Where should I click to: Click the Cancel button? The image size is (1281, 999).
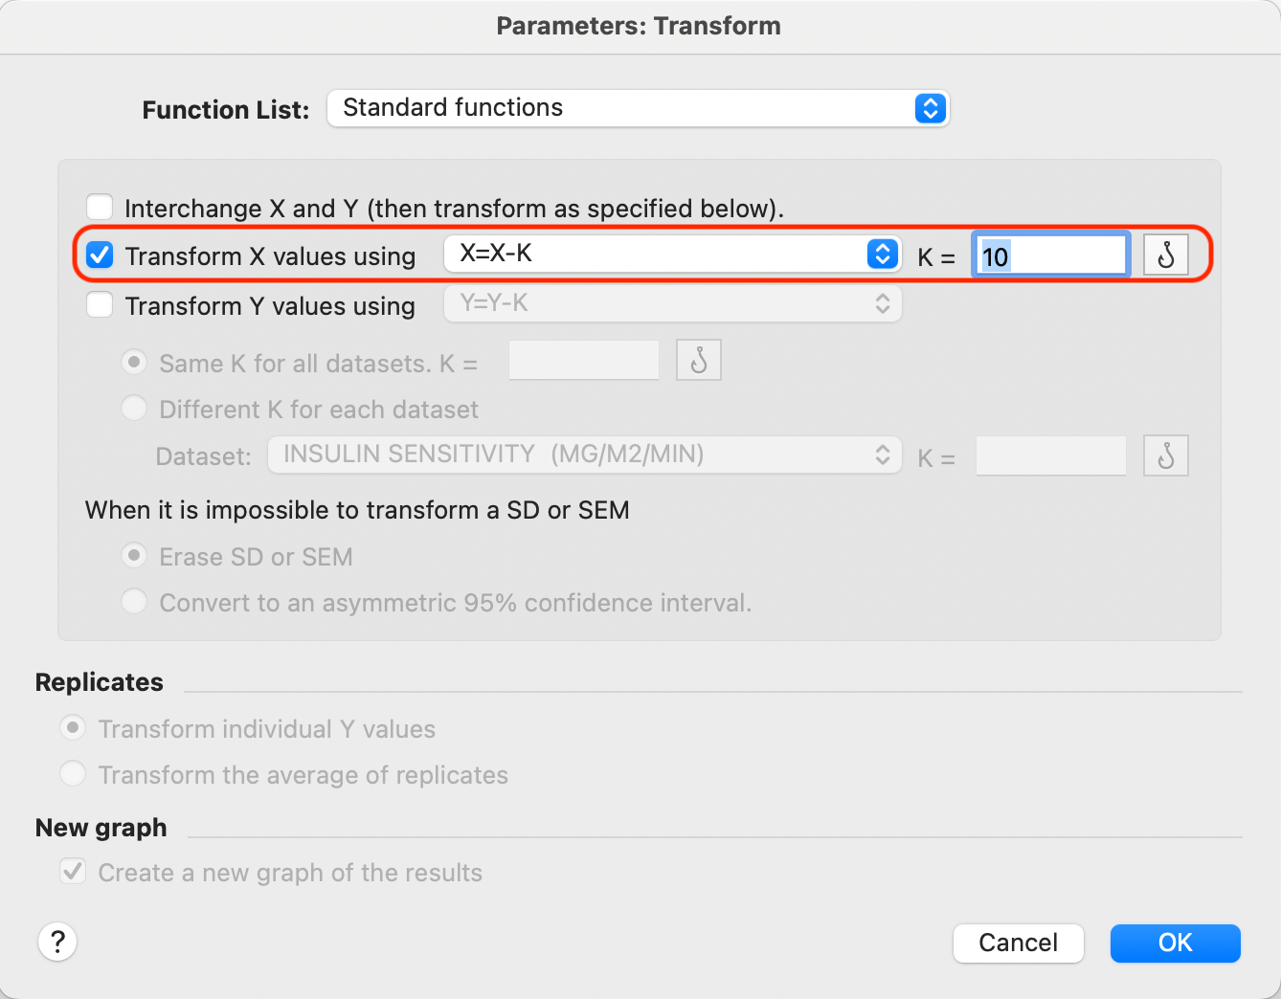(x=1018, y=943)
